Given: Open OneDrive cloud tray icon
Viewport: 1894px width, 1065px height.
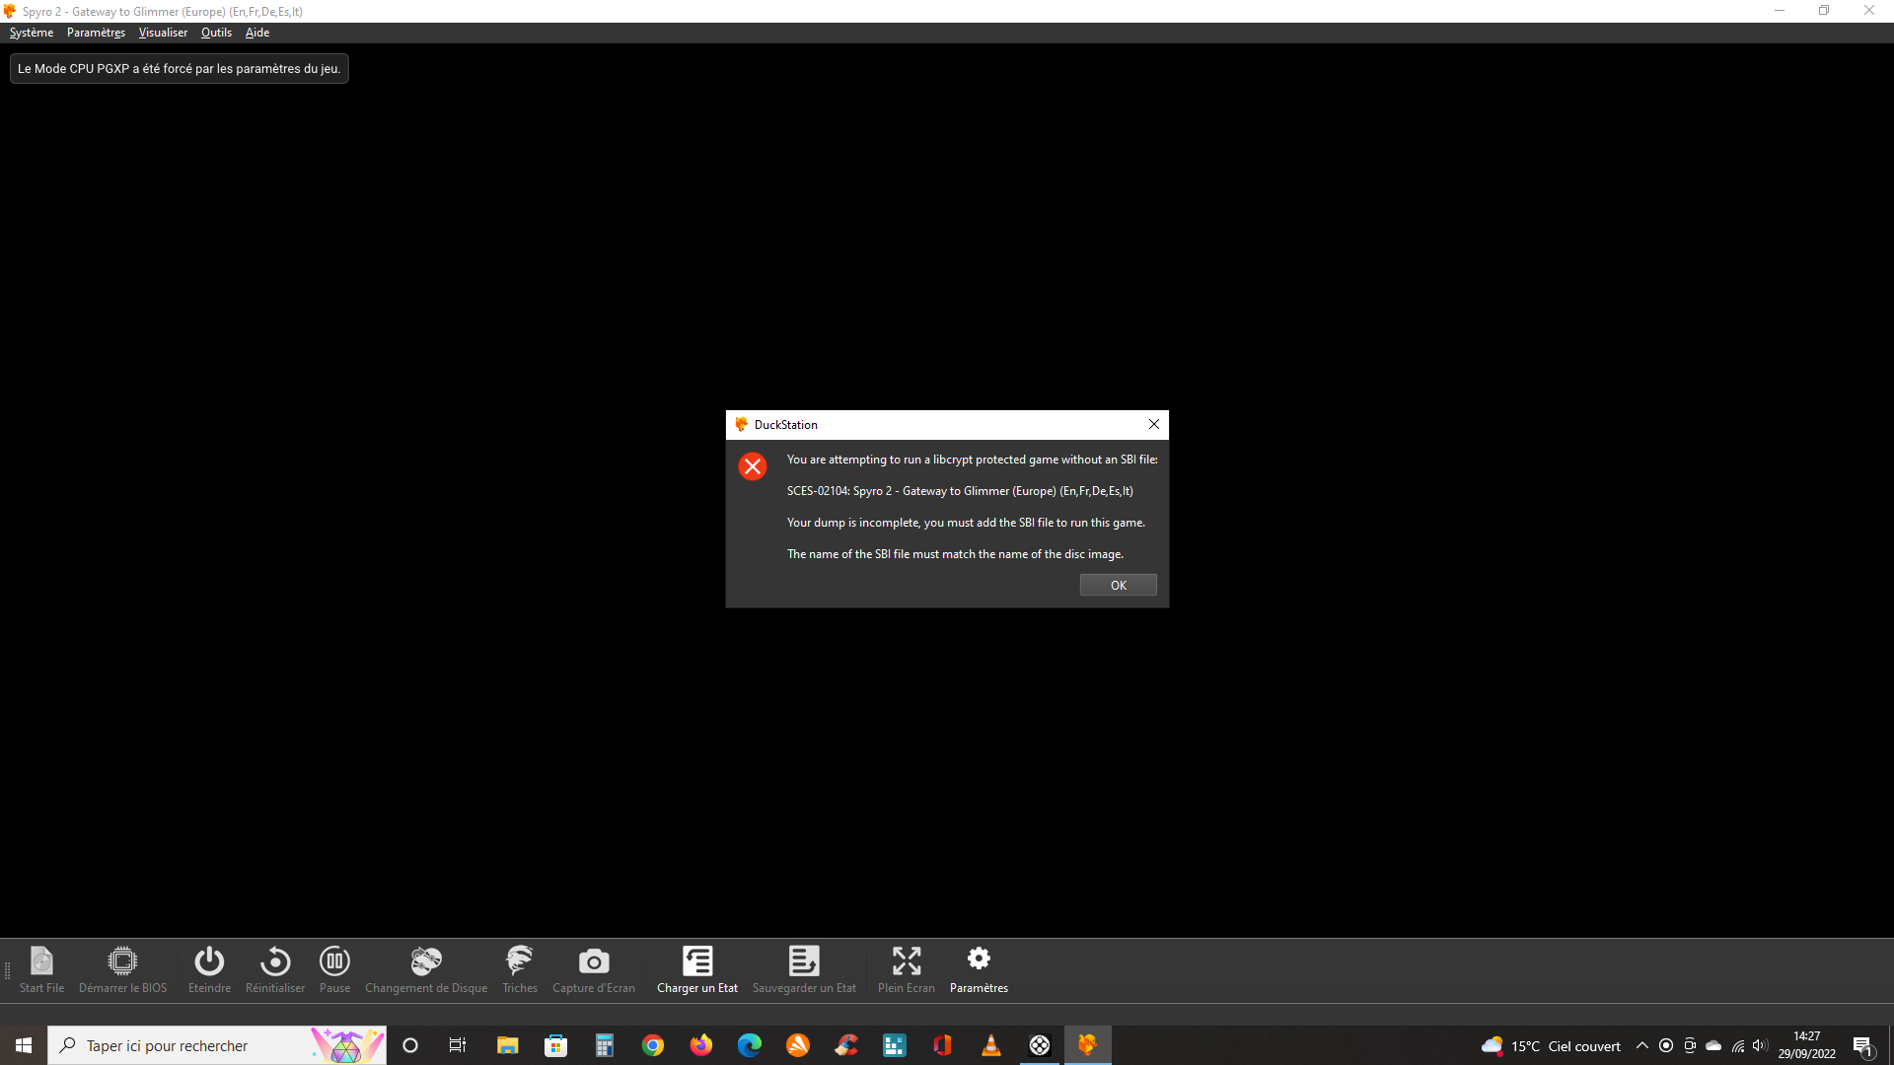Looking at the screenshot, I should point(1713,1045).
